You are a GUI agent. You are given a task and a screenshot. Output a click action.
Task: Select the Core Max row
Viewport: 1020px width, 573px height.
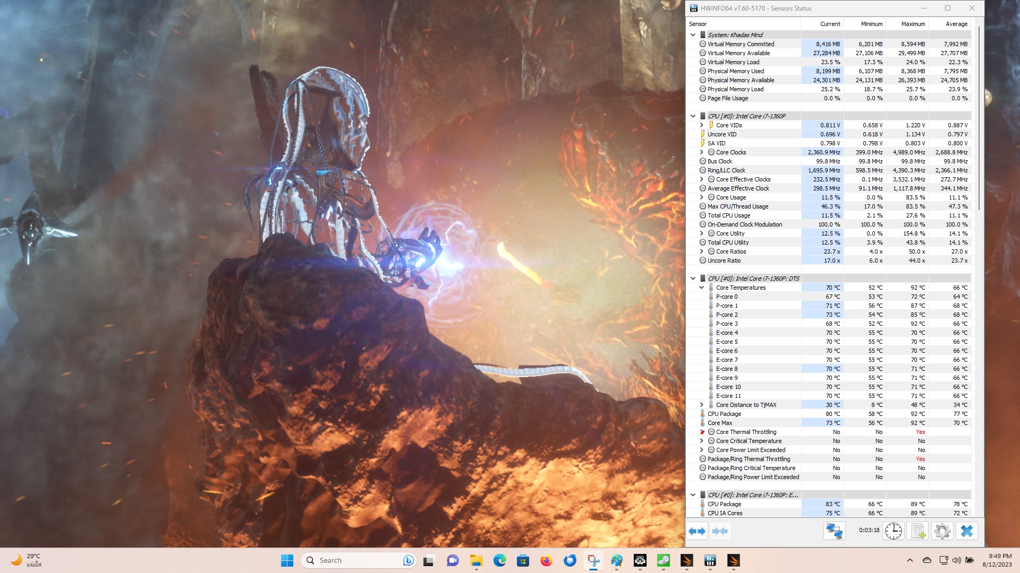pyautogui.click(x=829, y=423)
